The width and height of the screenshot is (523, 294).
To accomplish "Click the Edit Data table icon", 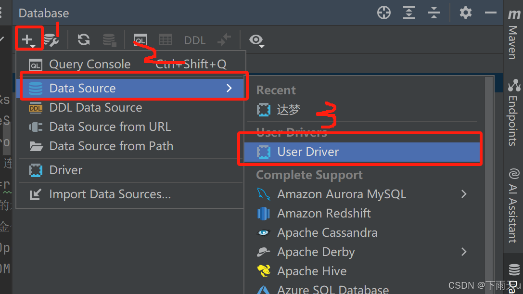I will 166,40.
